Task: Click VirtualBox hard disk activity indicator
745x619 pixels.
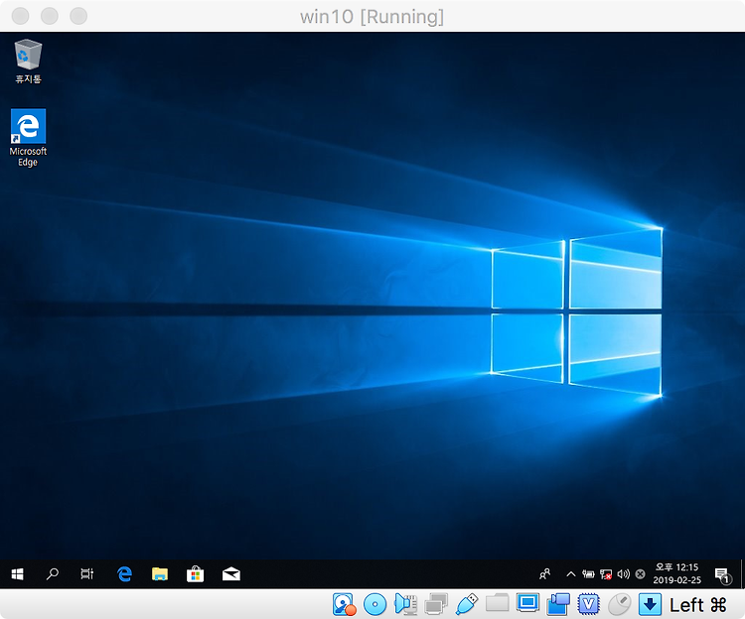Action: tap(345, 604)
